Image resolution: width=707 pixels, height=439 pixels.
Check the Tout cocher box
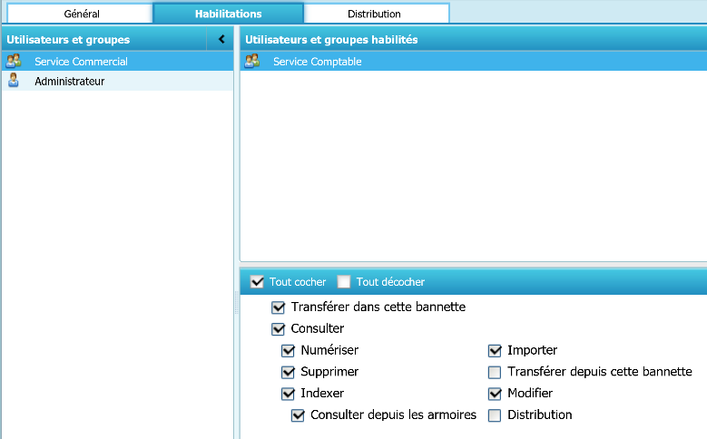257,282
